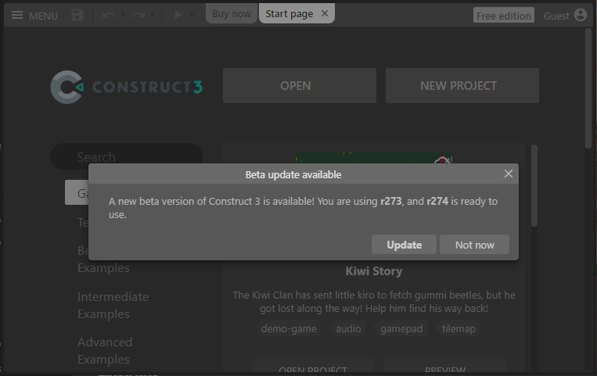Select Intermediate Examples in sidebar
Viewport: 597px width, 376px height.
[113, 305]
